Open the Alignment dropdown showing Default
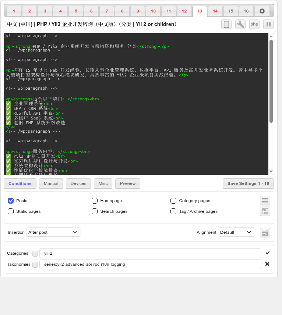Image resolution: width=282 pixels, height=315 pixels. pos(237,232)
